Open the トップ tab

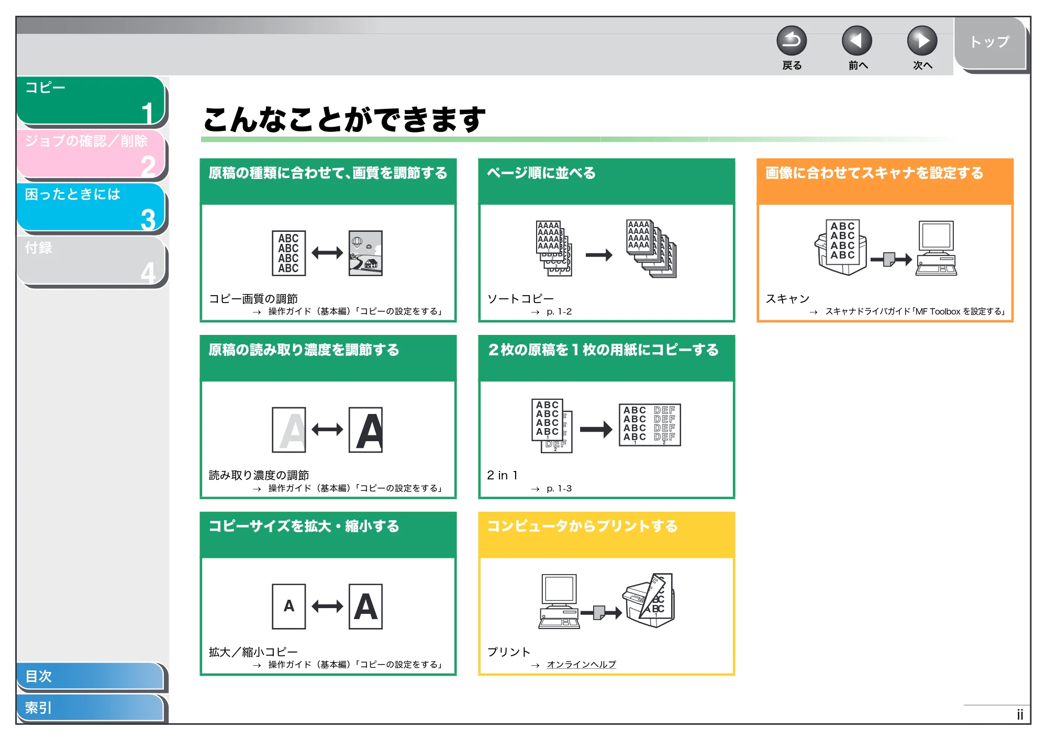click(990, 43)
